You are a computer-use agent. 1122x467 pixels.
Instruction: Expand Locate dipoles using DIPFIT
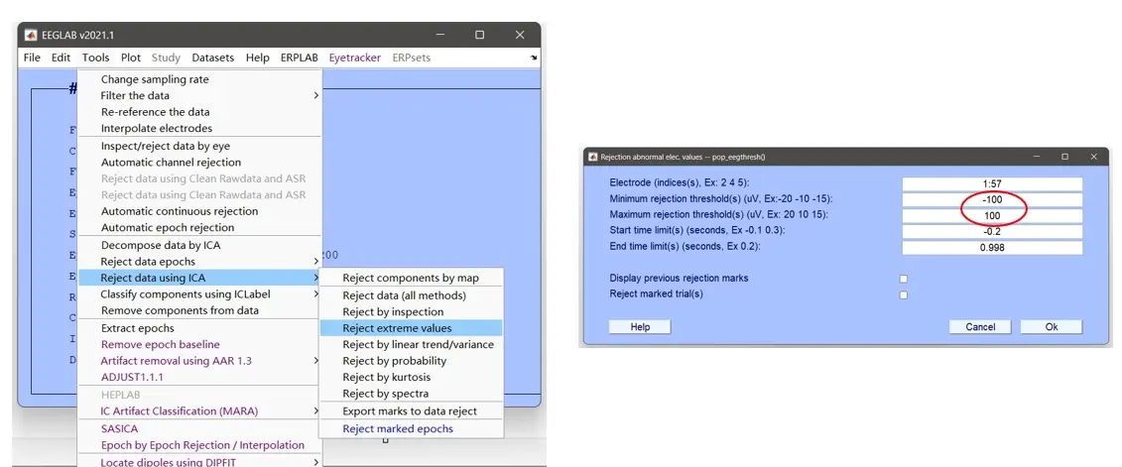coord(199,462)
